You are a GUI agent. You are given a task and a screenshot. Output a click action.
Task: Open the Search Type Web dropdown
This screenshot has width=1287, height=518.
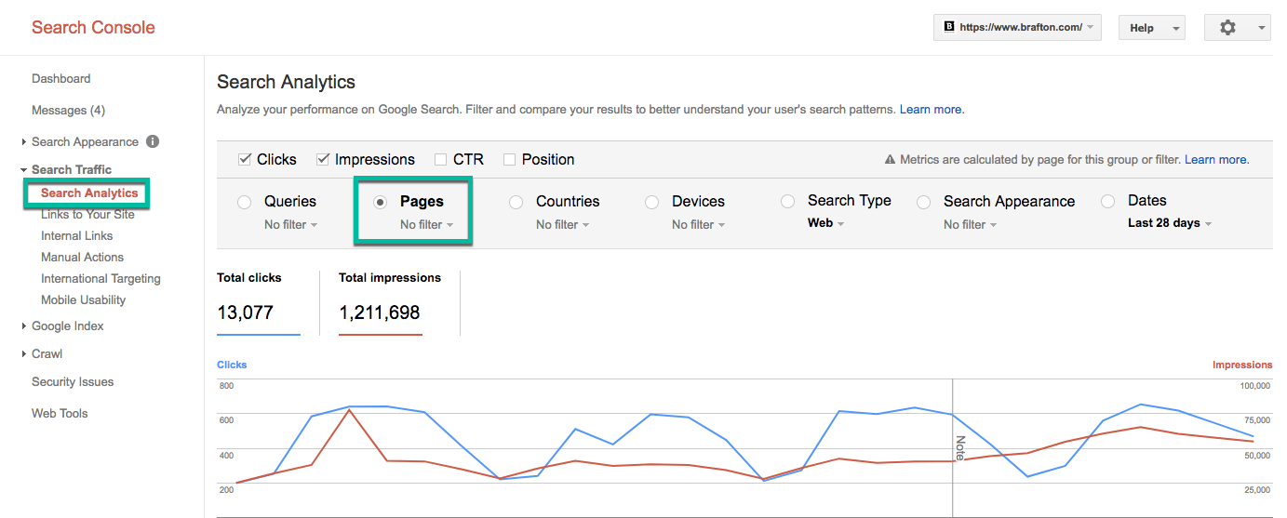(x=825, y=223)
